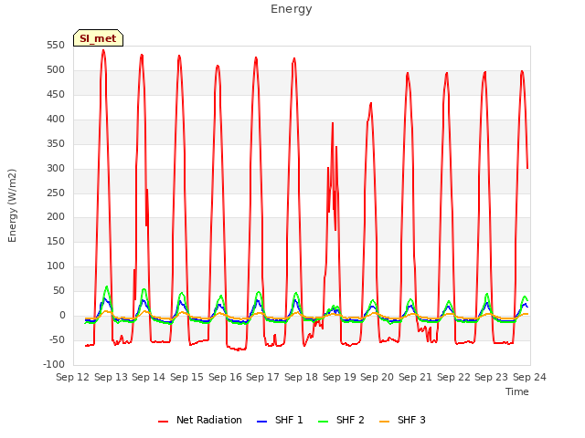Click the Sep 16 x-axis tick label
Screen dimensions: 585x438
click(x=225, y=377)
